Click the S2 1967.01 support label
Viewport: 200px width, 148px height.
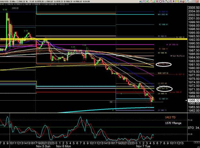(x=164, y=99)
